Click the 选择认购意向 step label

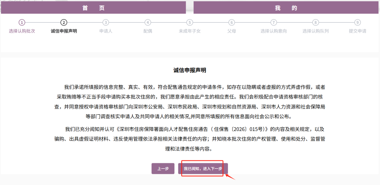274,31
